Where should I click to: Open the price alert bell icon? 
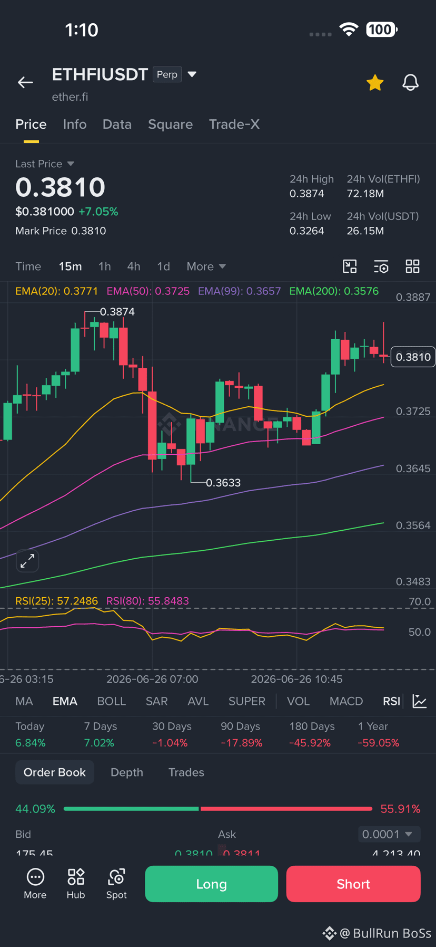[x=411, y=82]
